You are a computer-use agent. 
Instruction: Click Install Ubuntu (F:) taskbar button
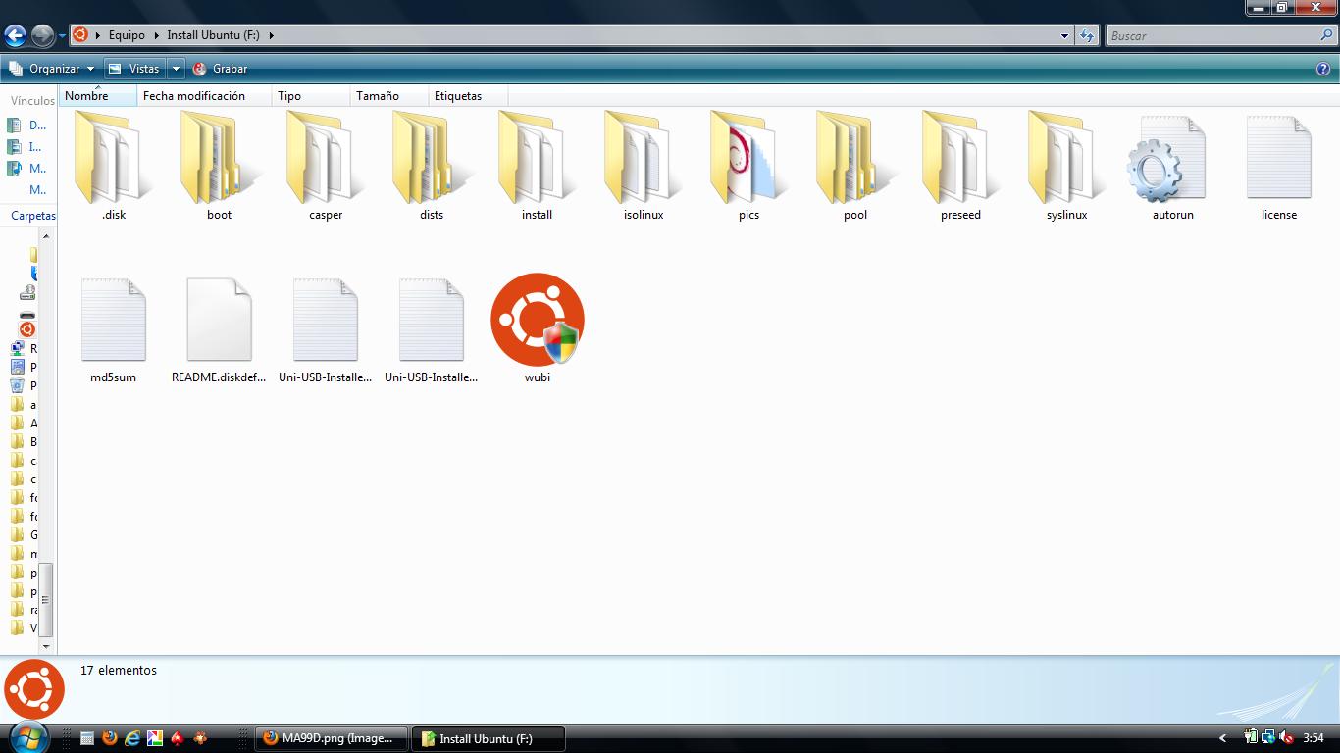click(489, 738)
